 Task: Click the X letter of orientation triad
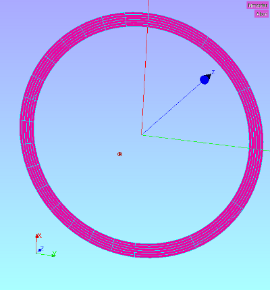40,236
